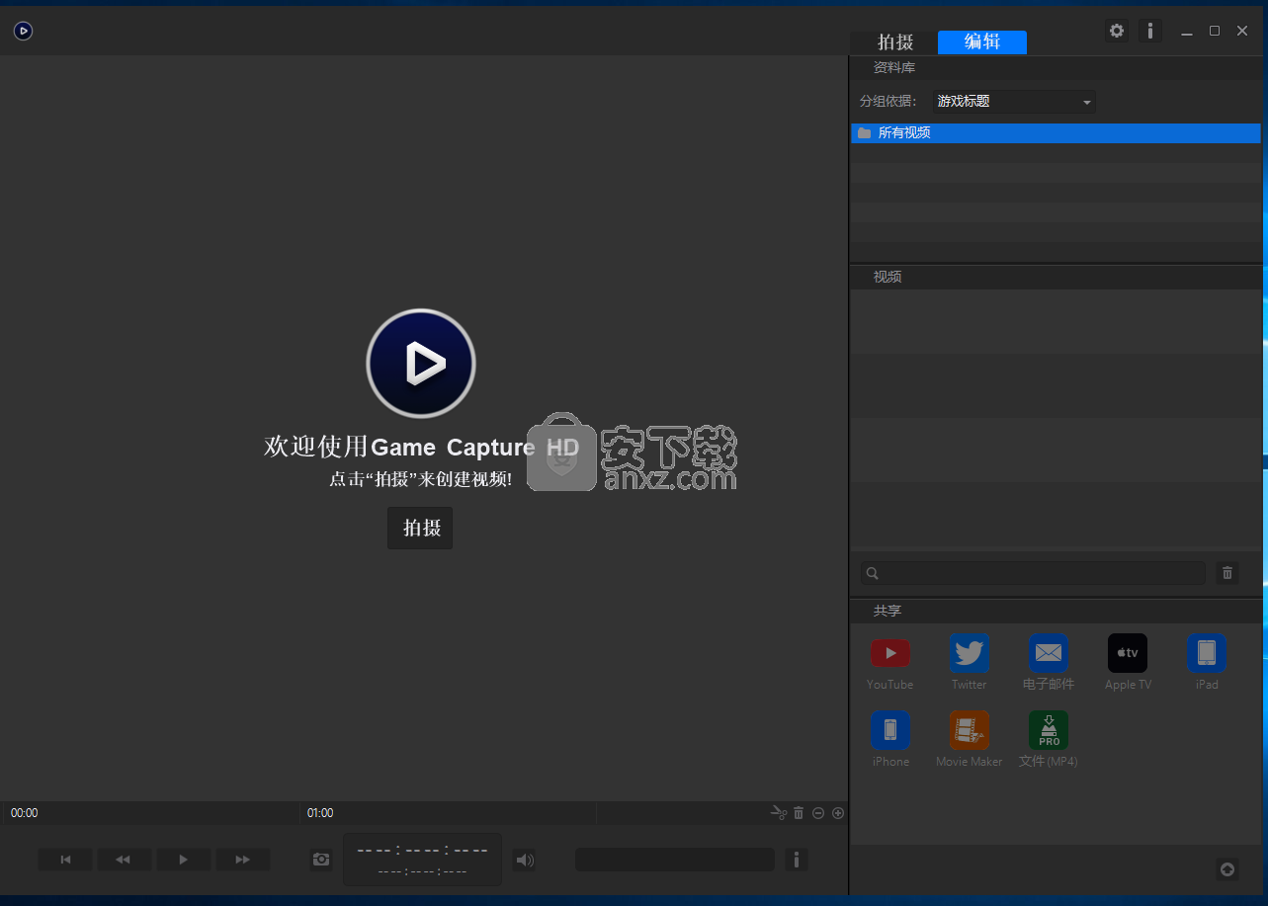Export for iPad
This screenshot has width=1268, height=906.
1207,653
